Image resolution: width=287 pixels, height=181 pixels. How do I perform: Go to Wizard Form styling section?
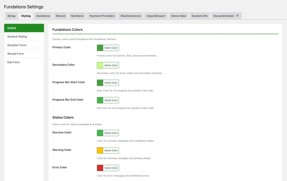[x=24, y=54]
